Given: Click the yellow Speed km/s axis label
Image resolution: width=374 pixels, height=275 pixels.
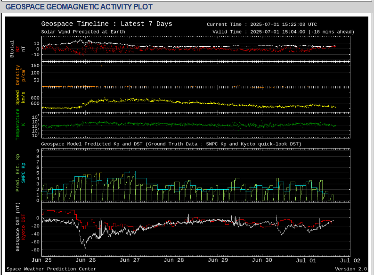Looking at the screenshot, I should click(18, 98).
